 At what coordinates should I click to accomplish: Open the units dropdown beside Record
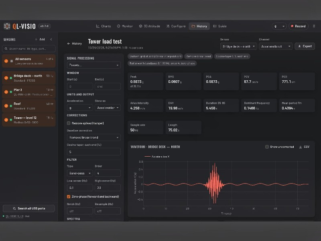(279, 26)
